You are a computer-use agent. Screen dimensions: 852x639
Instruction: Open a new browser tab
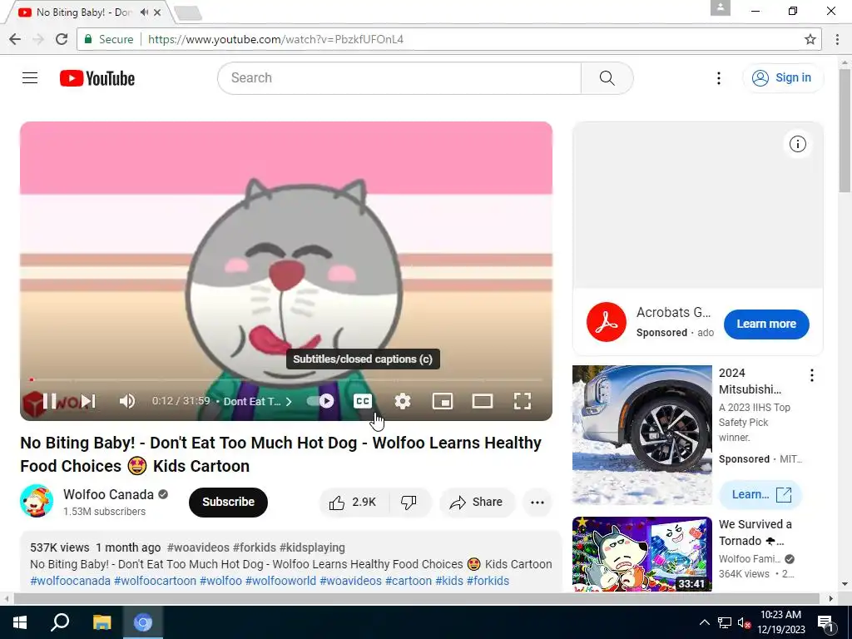click(x=189, y=13)
